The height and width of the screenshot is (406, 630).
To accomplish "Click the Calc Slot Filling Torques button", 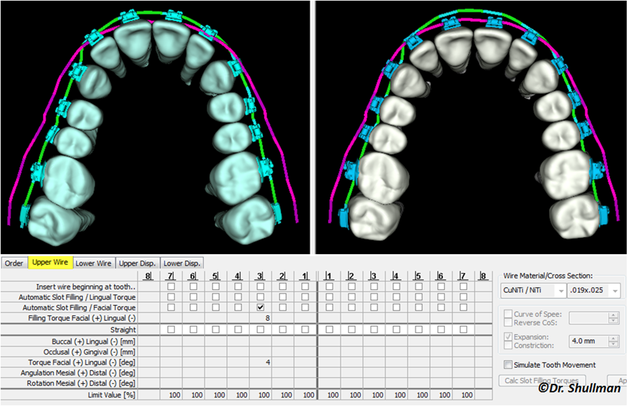I will coord(542,380).
